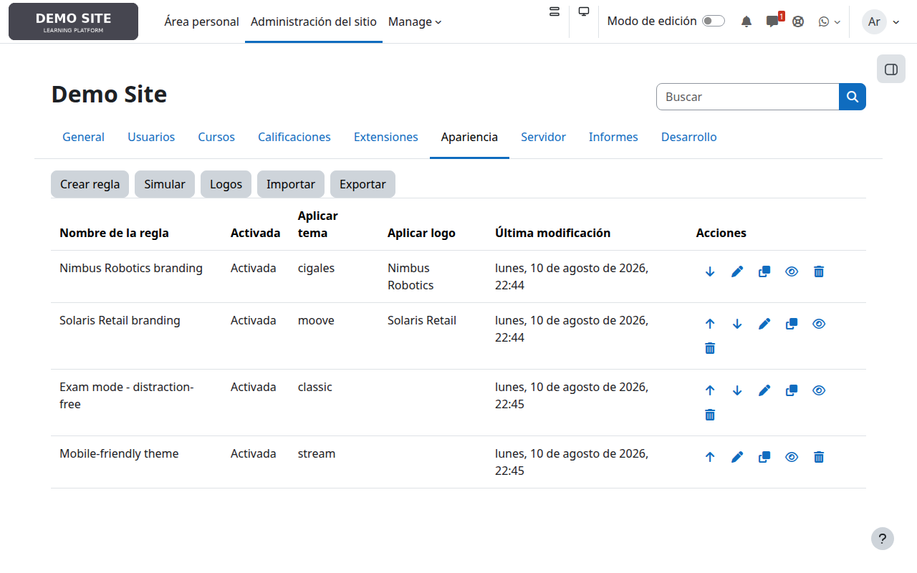Select the Solaris Retail branding rule name
Image resolution: width=917 pixels, height=573 pixels.
click(120, 320)
